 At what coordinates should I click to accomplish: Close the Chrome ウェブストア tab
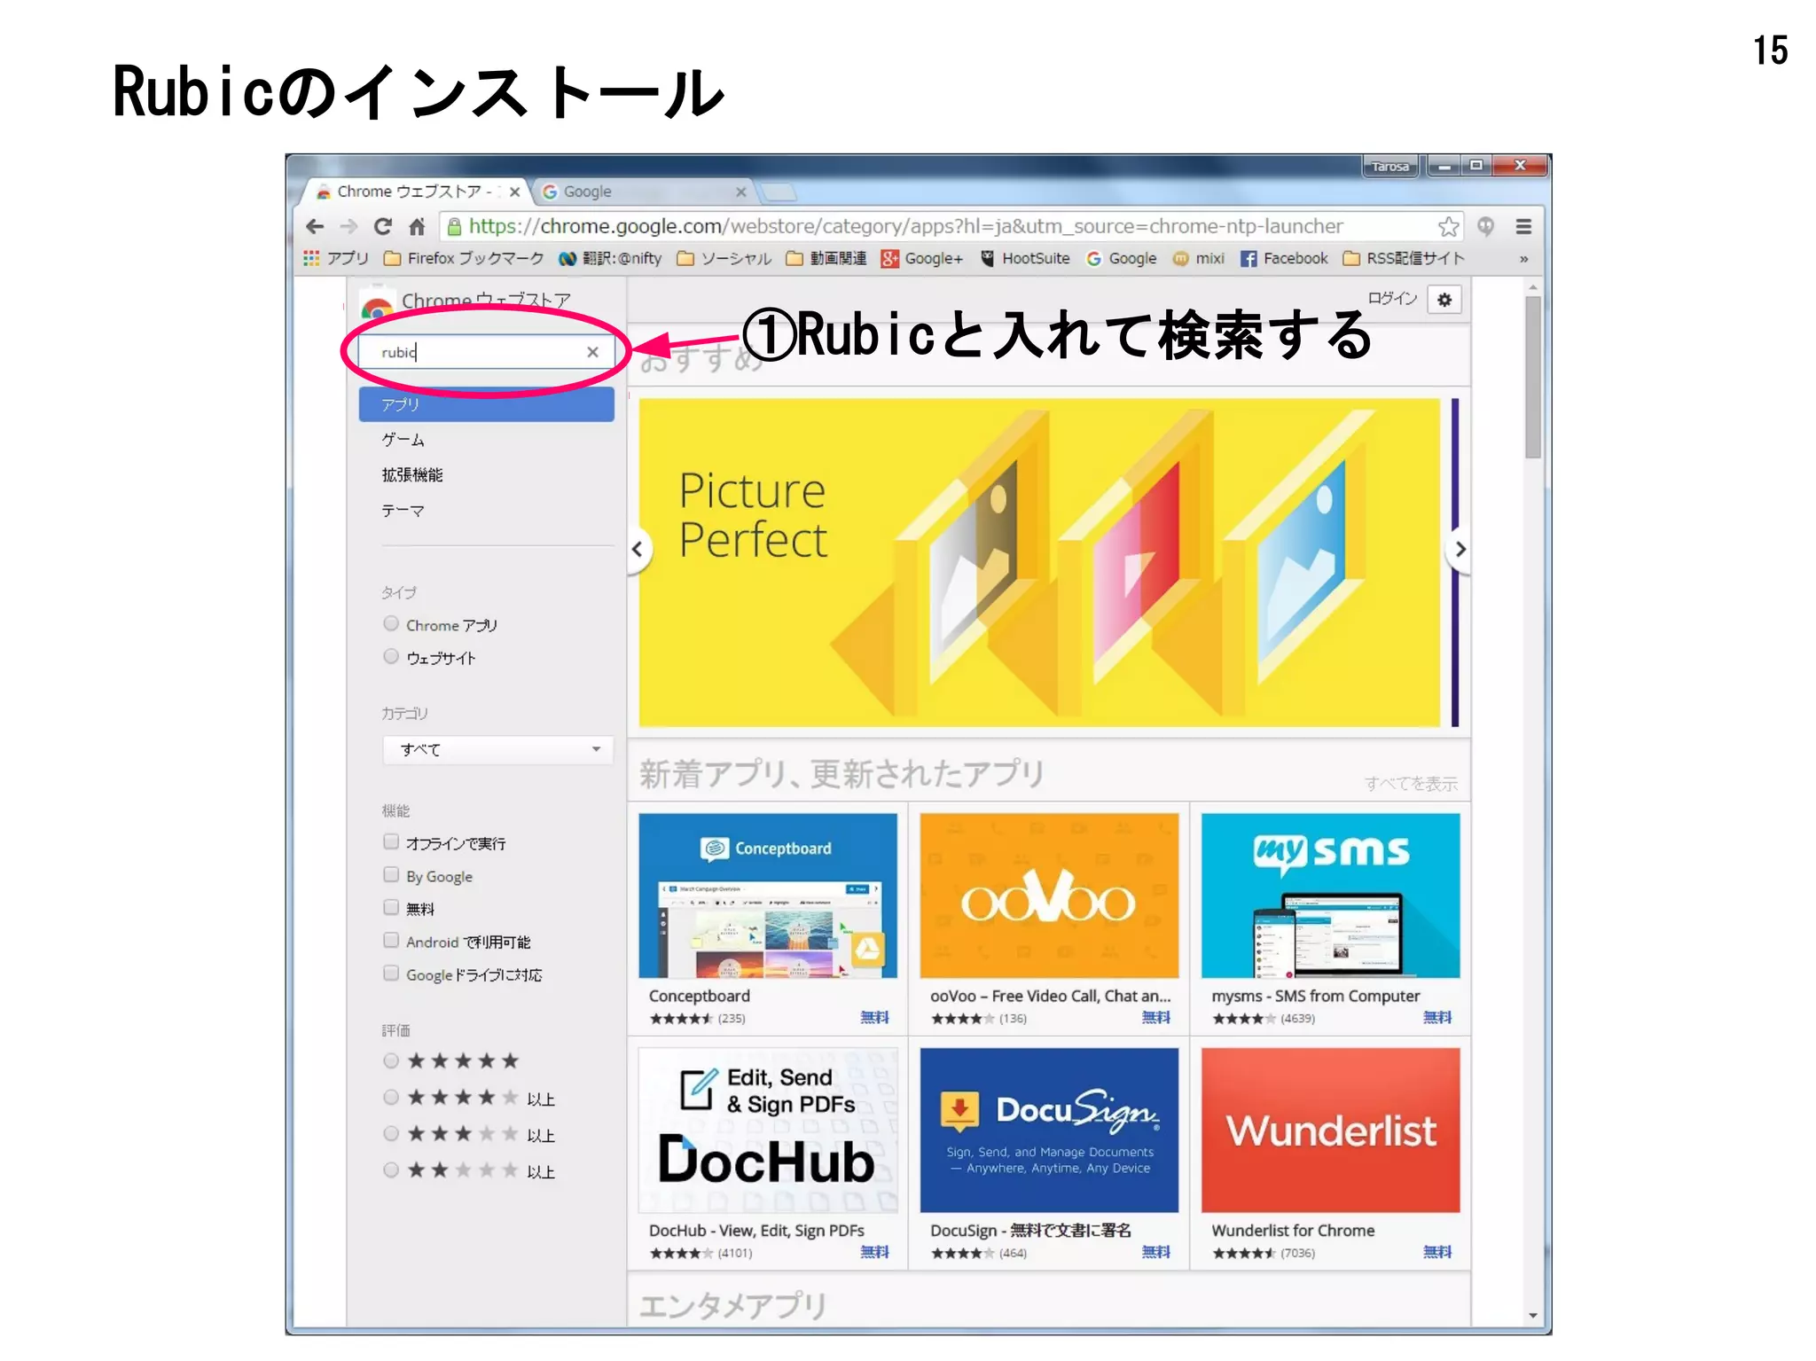click(x=514, y=192)
